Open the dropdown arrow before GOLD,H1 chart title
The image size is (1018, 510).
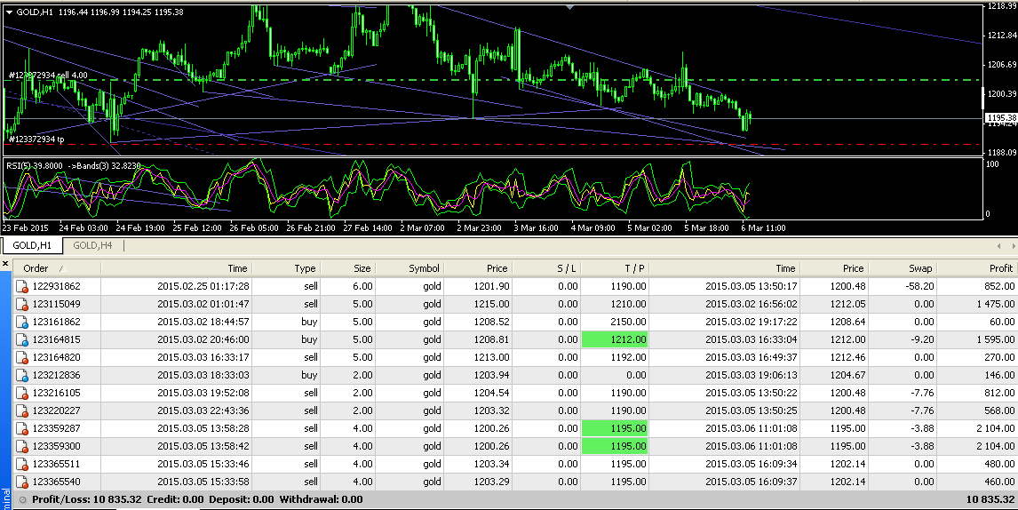[9, 12]
